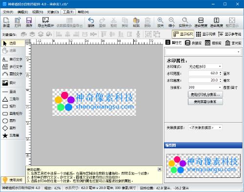Viewport: 244px width, 192px height.
Task: Toggle Show Ruler (显示标尺)
Action: point(183,34)
